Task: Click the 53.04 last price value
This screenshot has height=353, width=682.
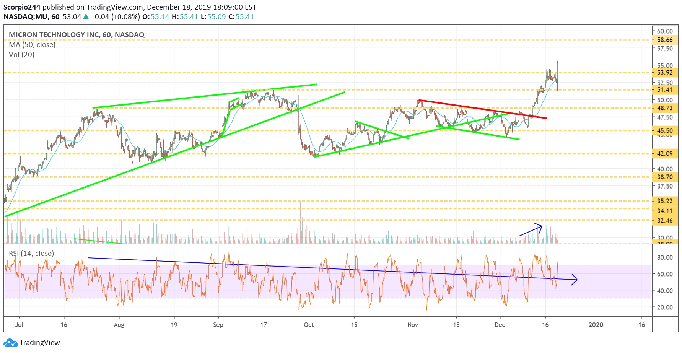Action: pyautogui.click(x=72, y=16)
